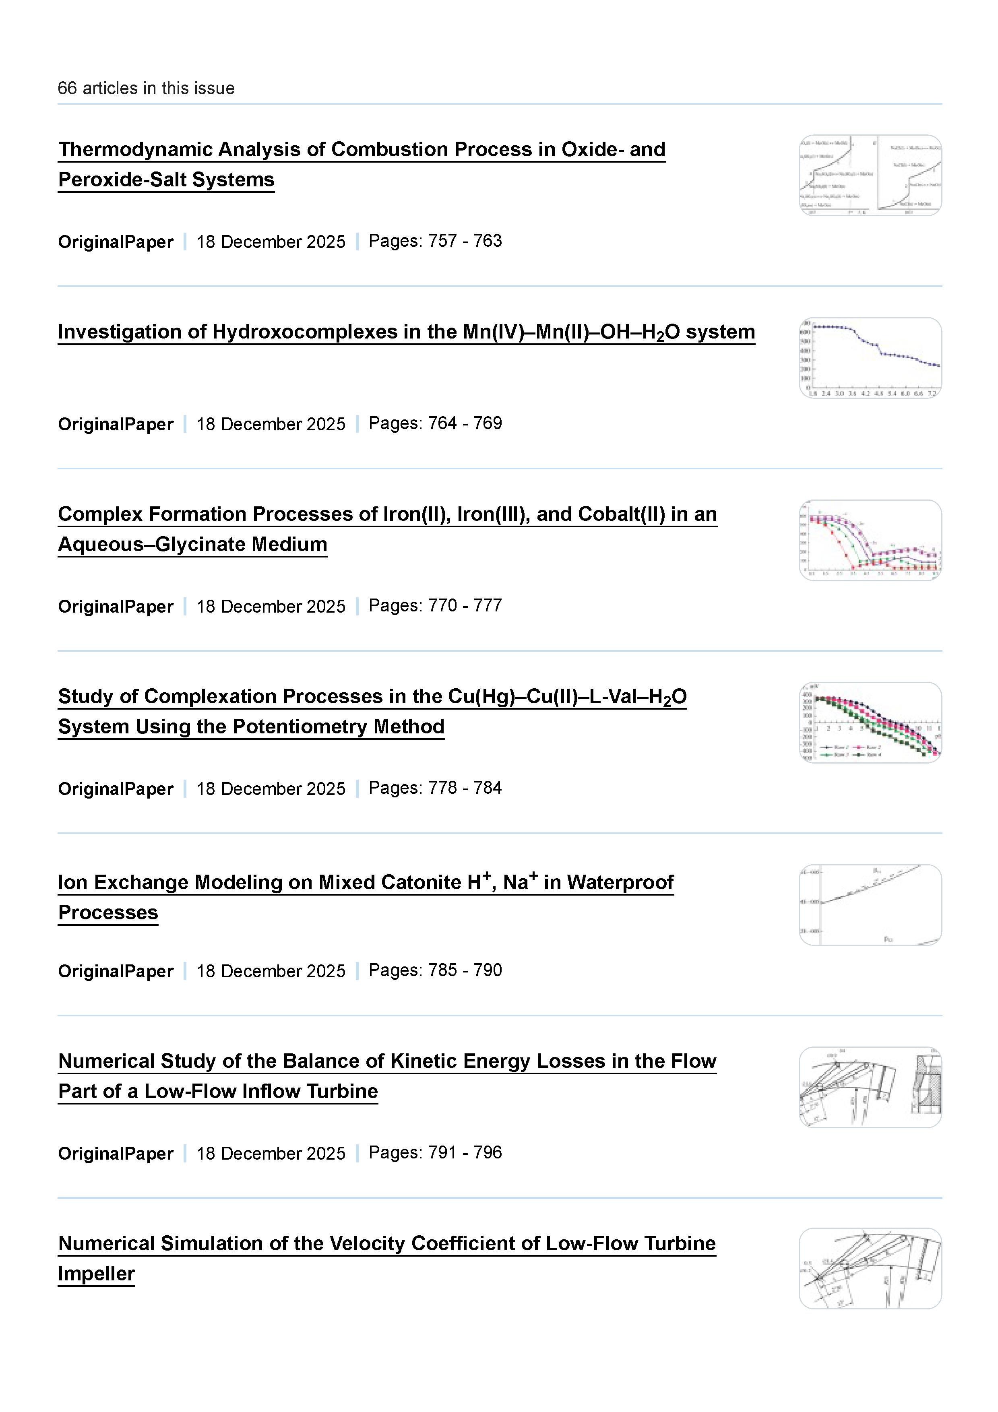
Task: Click the 'Pages: 785 - 790' label
Action: [435, 970]
